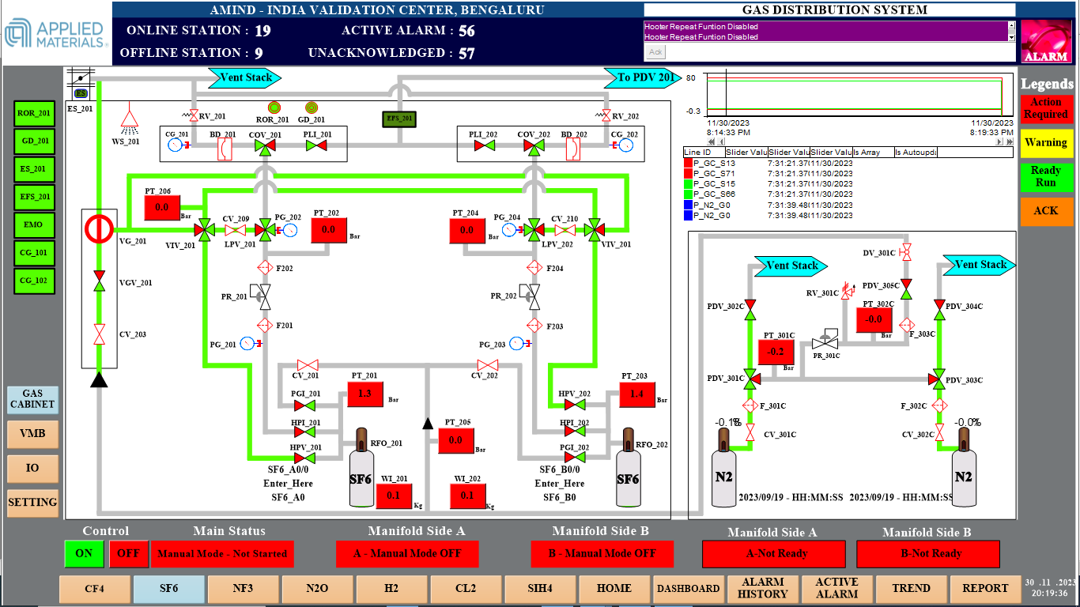The width and height of the screenshot is (1080, 607).
Task: Turn control OFF with red button
Action: coord(128,553)
